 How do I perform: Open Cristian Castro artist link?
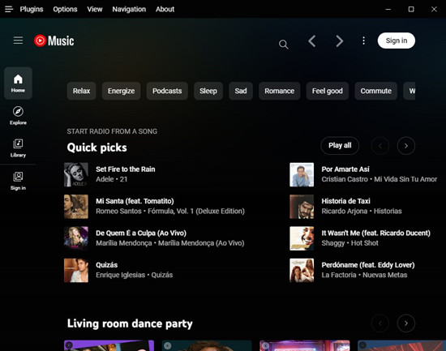click(x=345, y=179)
